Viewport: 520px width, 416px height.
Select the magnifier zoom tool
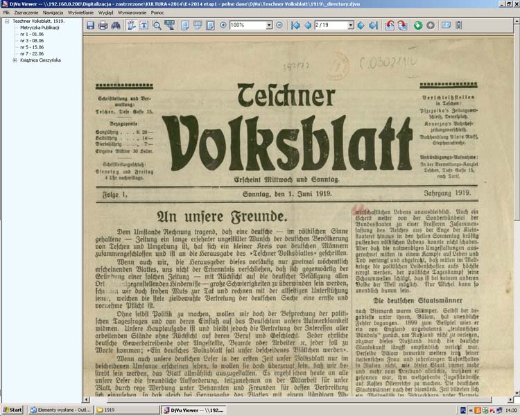(x=157, y=25)
